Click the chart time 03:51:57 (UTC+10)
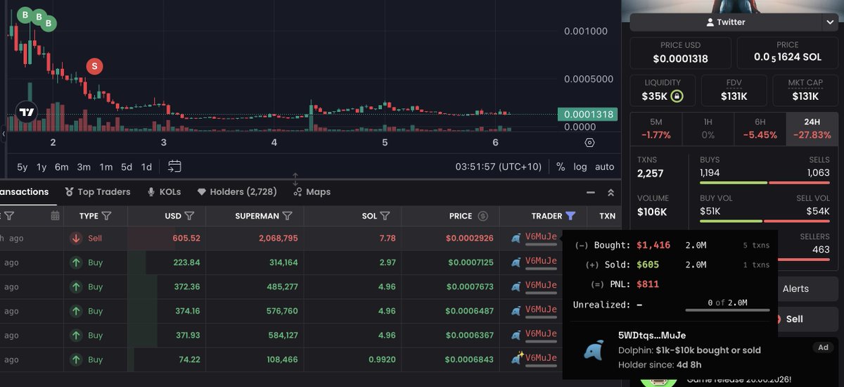Image resolution: width=844 pixels, height=387 pixels. click(x=498, y=167)
